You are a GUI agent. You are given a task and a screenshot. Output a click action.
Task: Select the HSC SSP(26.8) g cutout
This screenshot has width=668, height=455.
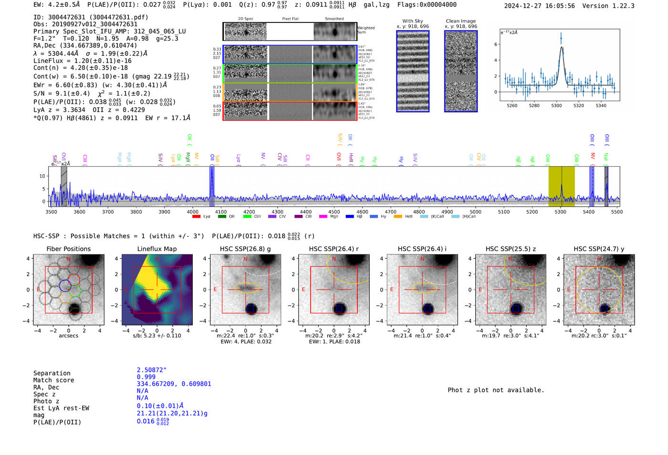click(x=246, y=290)
